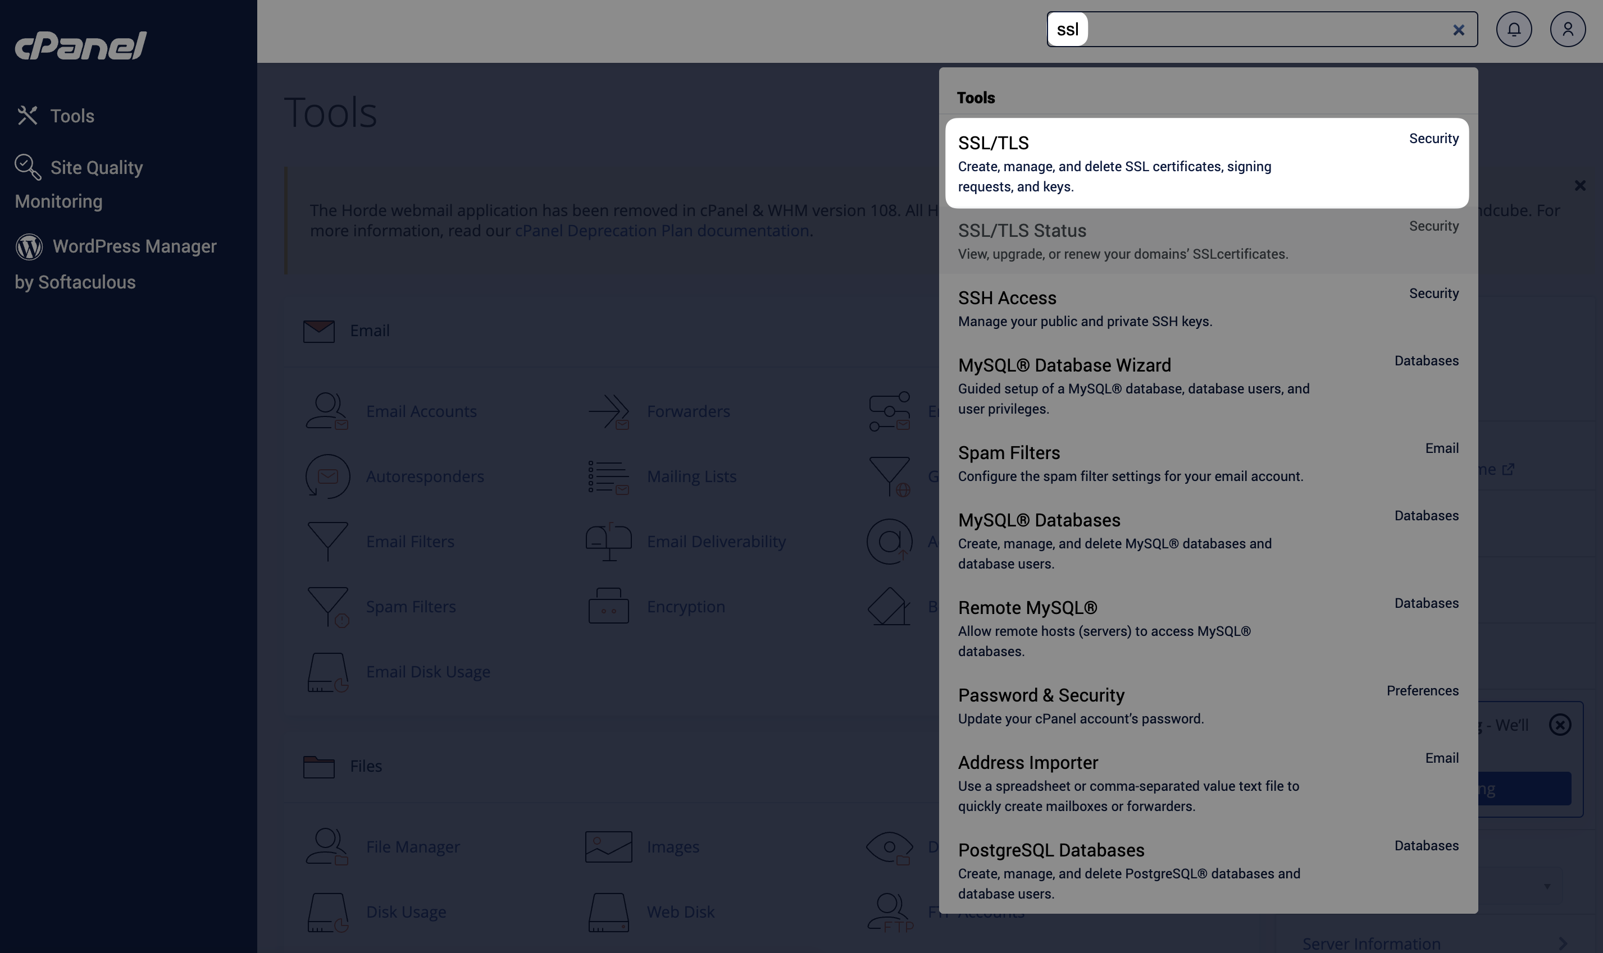Click the Forwarders arrow icon
This screenshot has width=1603, height=953.
608,411
